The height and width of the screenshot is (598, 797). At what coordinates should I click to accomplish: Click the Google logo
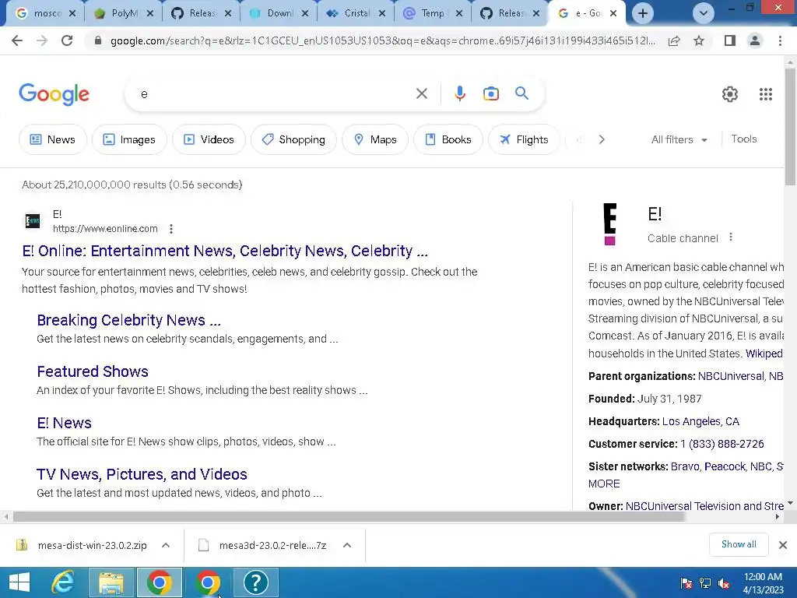pyautogui.click(x=54, y=94)
